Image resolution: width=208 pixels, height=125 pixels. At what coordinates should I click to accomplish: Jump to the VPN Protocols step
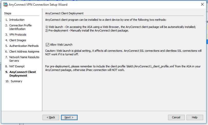click(x=18, y=35)
